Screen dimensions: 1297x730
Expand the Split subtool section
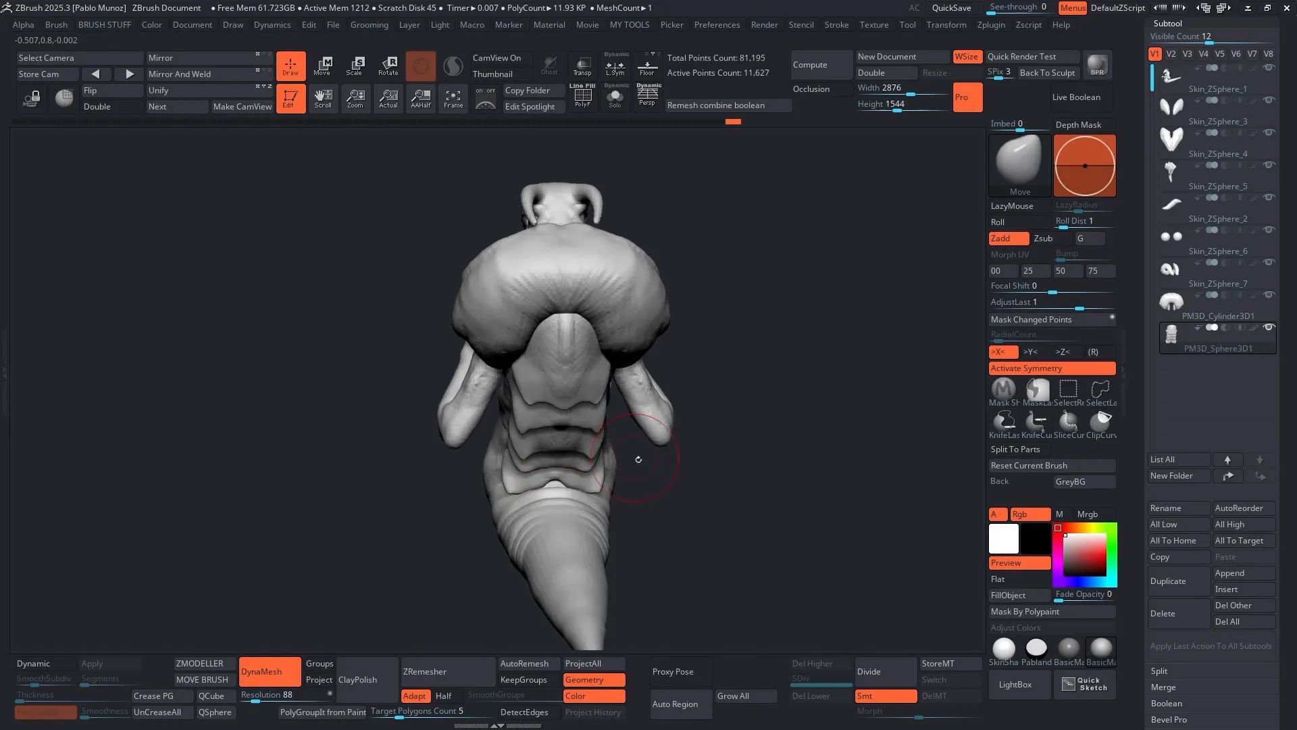pos(1159,671)
